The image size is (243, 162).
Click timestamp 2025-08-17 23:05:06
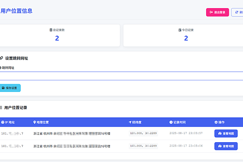pos(186,146)
